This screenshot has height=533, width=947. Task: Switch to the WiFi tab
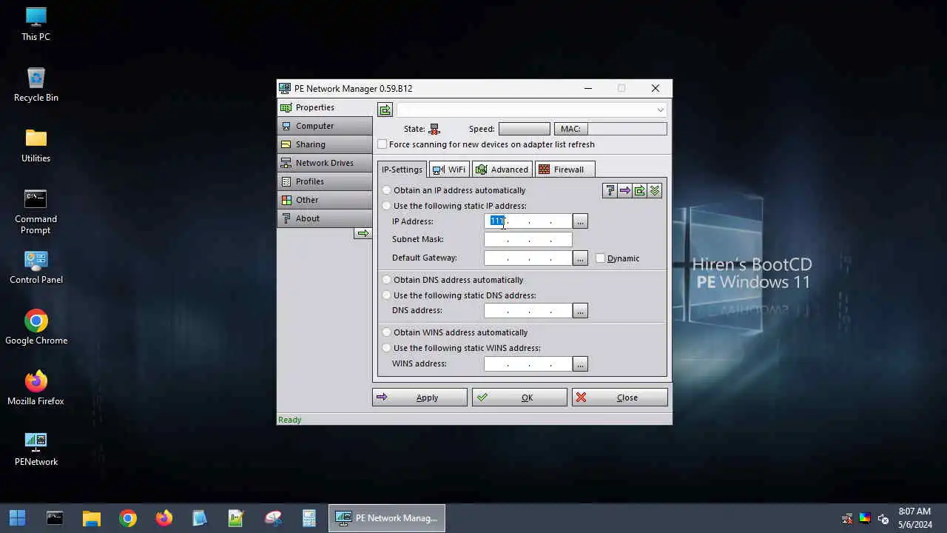point(449,170)
